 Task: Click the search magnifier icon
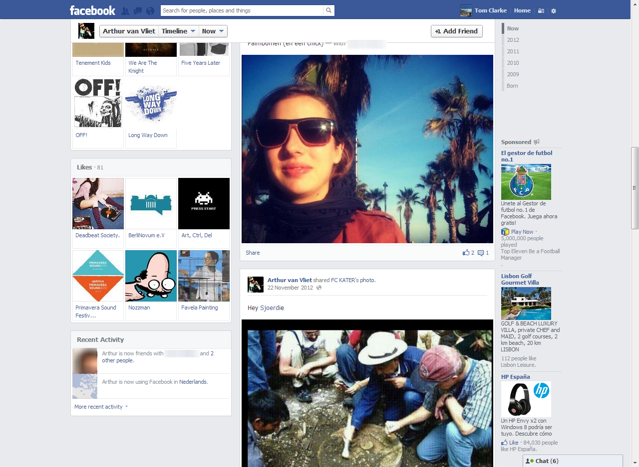[x=328, y=10]
